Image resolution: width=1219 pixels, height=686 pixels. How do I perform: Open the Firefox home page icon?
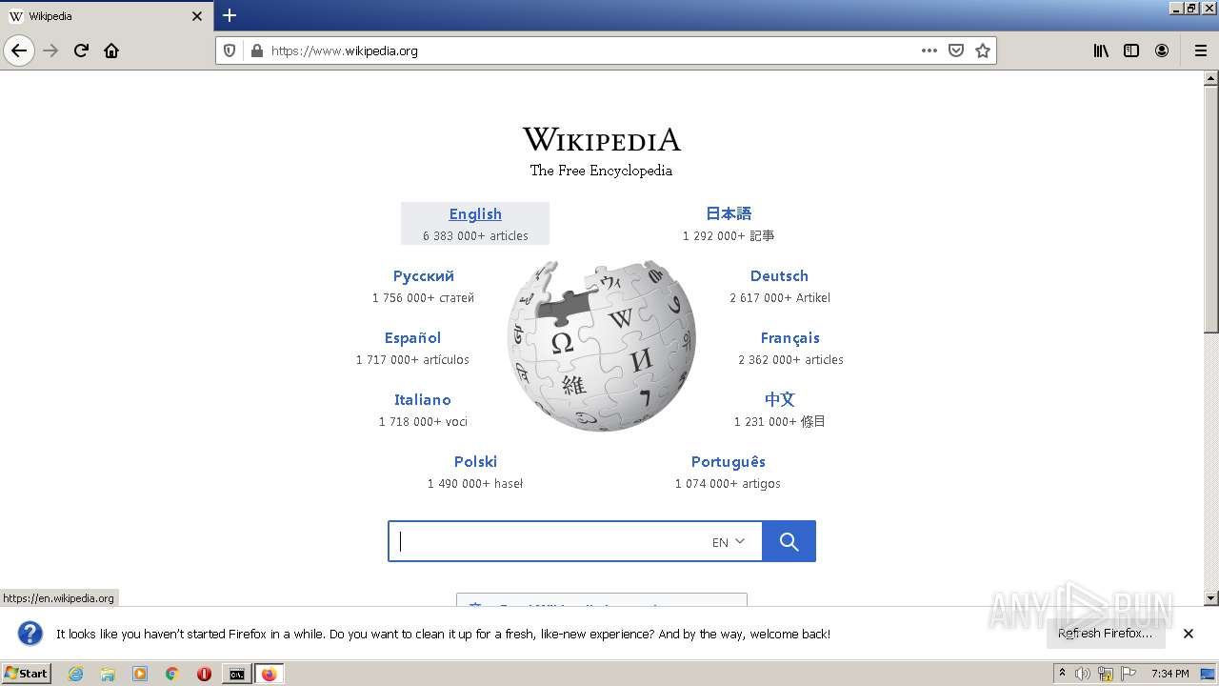(x=111, y=50)
